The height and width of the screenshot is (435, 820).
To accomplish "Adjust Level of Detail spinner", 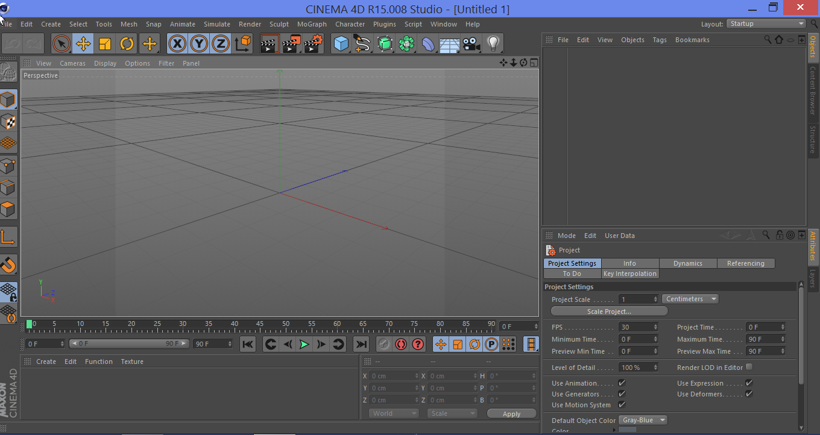I will pos(655,368).
